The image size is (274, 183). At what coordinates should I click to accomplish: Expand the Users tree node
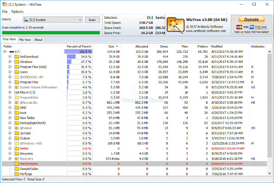tap(10, 72)
